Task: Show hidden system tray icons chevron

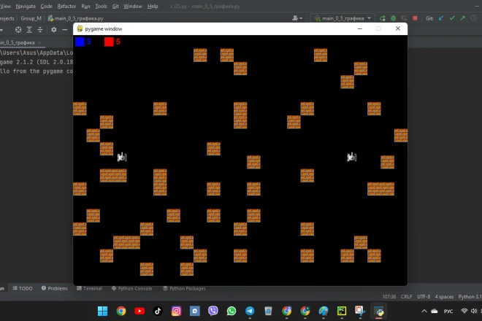Action: 424,312
